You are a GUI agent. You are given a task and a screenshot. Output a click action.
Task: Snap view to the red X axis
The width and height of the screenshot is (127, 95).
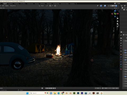point(118,14)
